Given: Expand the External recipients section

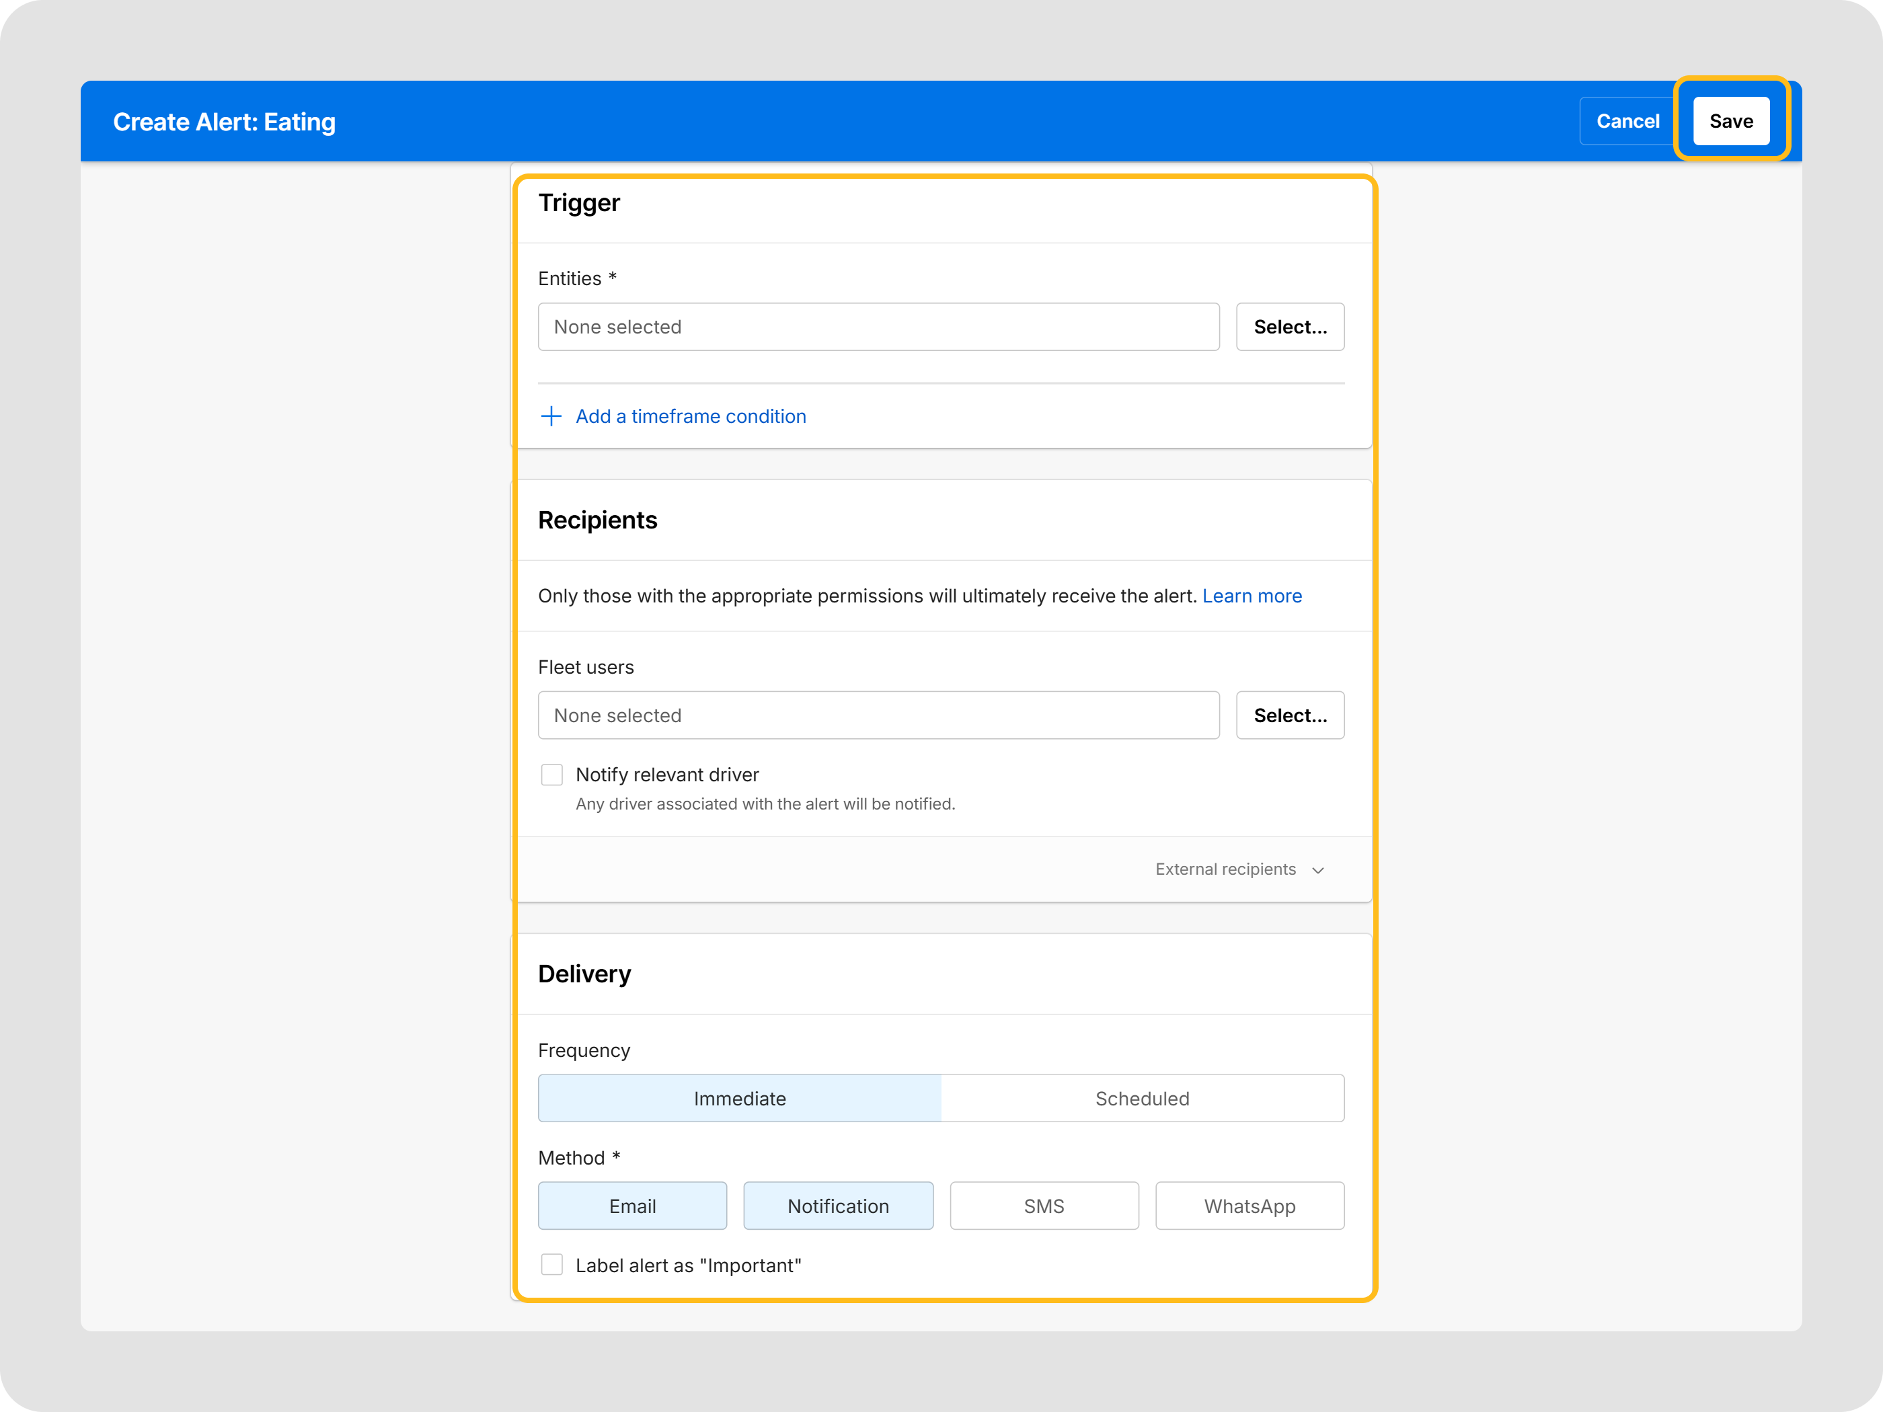Looking at the screenshot, I should tap(1239, 869).
